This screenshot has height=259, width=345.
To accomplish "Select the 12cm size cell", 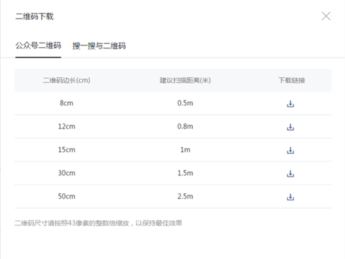I will point(66,127).
